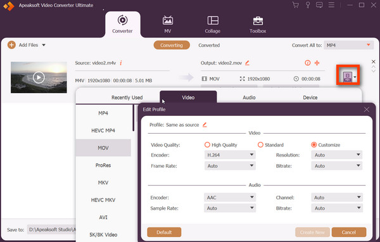Choose ProRes format

point(103,165)
